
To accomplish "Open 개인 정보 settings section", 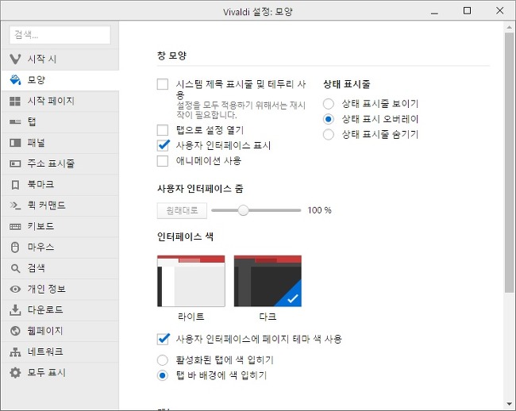I will point(60,289).
